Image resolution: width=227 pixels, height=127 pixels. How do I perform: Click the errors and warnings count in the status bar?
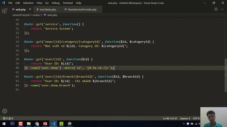tap(8, 119)
